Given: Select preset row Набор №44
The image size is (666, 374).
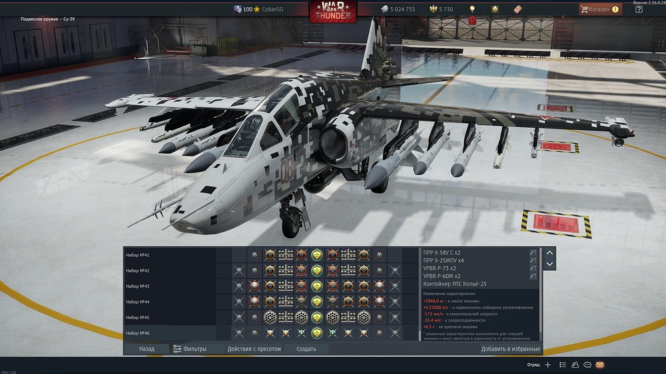Looking at the screenshot, I should (170, 302).
